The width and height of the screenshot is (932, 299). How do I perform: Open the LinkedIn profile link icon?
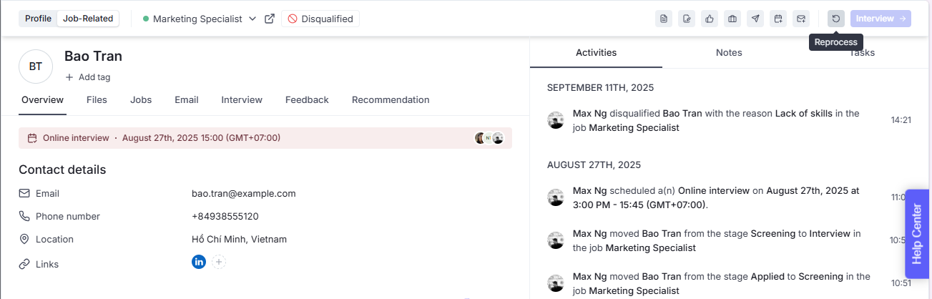tap(199, 262)
